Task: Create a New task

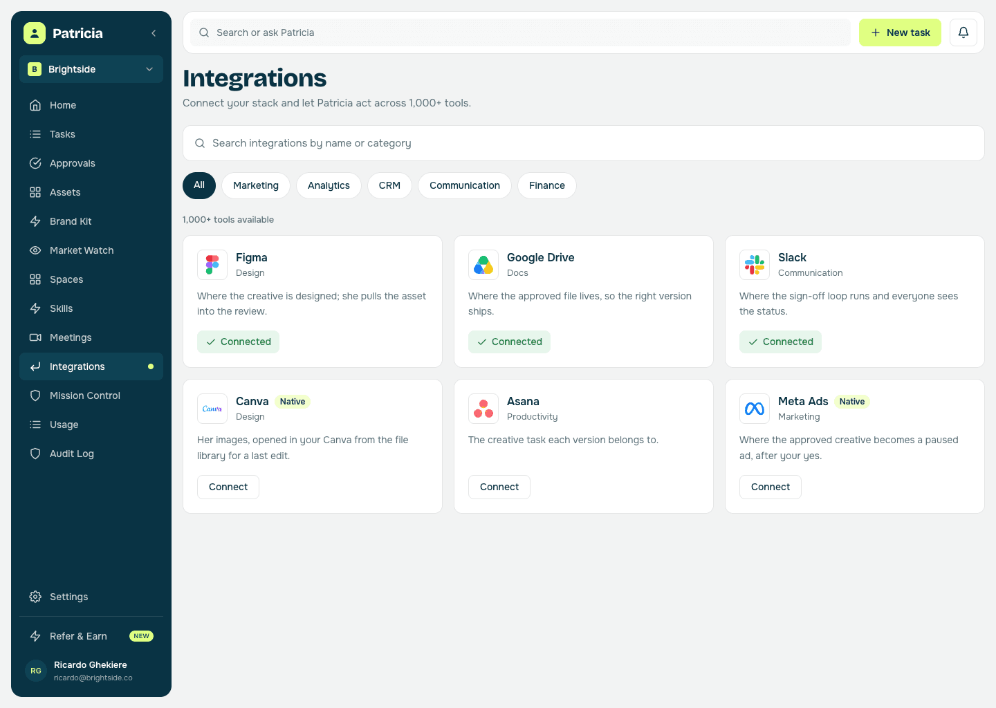Action: click(900, 32)
